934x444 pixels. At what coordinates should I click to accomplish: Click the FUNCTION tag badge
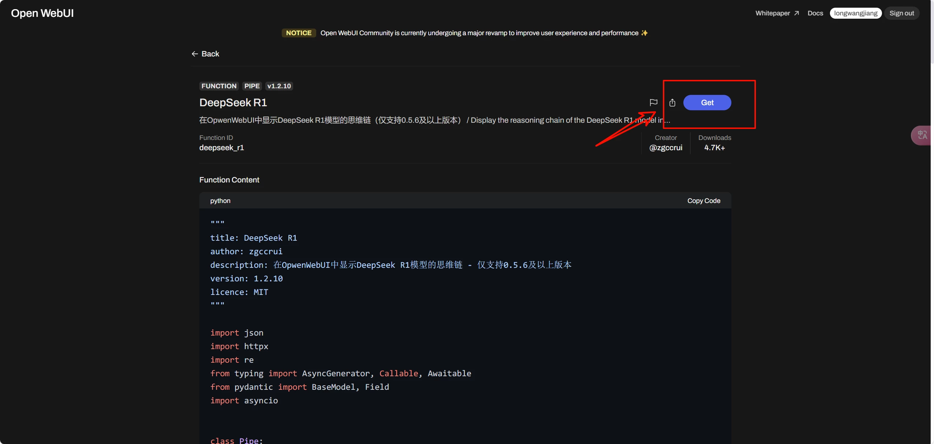[x=219, y=86]
